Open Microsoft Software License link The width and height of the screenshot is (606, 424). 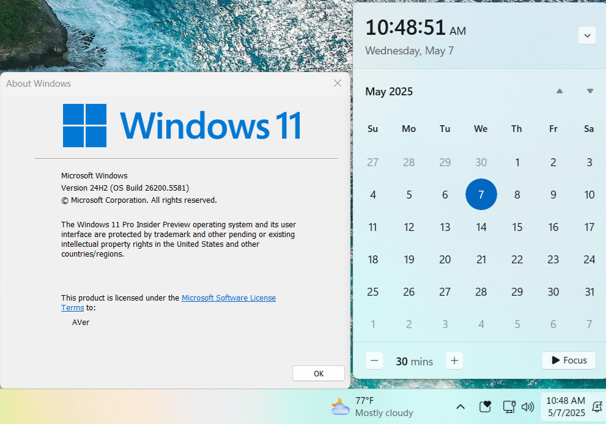229,298
